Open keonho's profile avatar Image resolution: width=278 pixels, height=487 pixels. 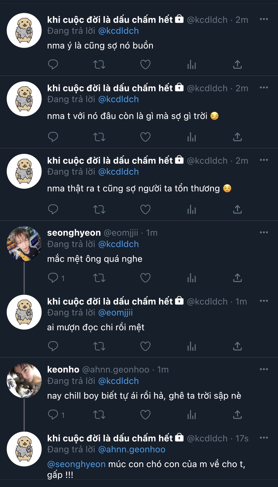[x=24, y=380]
